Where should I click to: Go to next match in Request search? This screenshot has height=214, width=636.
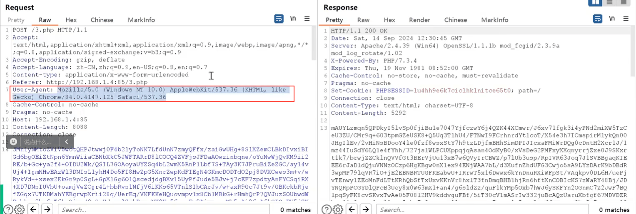[47, 209]
